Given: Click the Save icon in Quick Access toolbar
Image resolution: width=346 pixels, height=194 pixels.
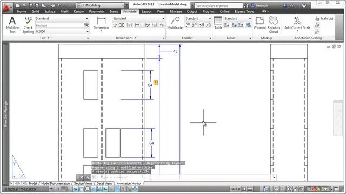Looking at the screenshot, I should coord(31,5).
